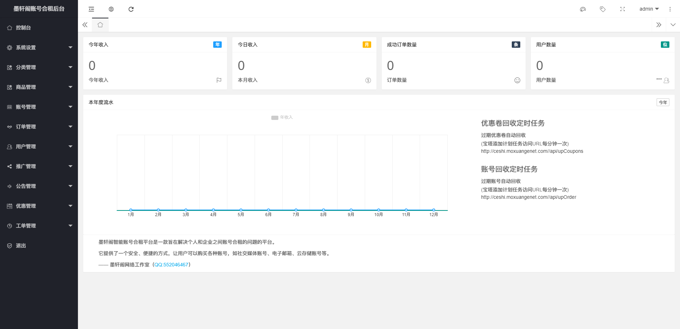Click the 公告管理 speaker icon
Image resolution: width=680 pixels, height=329 pixels.
click(10, 186)
